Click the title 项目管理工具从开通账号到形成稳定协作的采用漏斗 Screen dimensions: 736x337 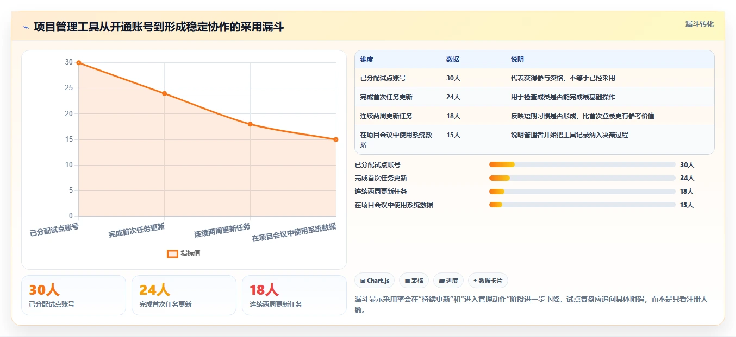(x=159, y=27)
